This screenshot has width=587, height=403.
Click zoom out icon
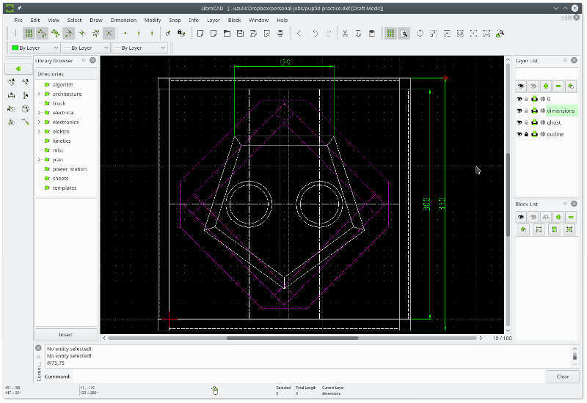(x=447, y=34)
